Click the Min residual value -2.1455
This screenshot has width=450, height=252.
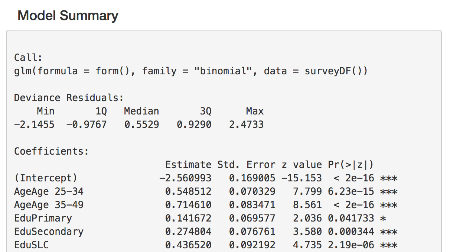tap(34, 125)
